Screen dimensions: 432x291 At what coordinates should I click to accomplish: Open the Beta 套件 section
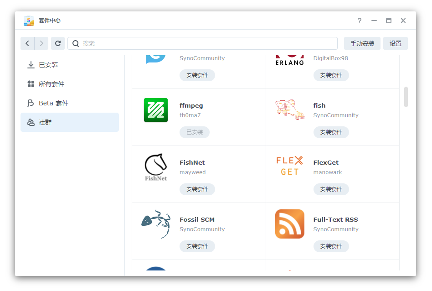(x=70, y=103)
